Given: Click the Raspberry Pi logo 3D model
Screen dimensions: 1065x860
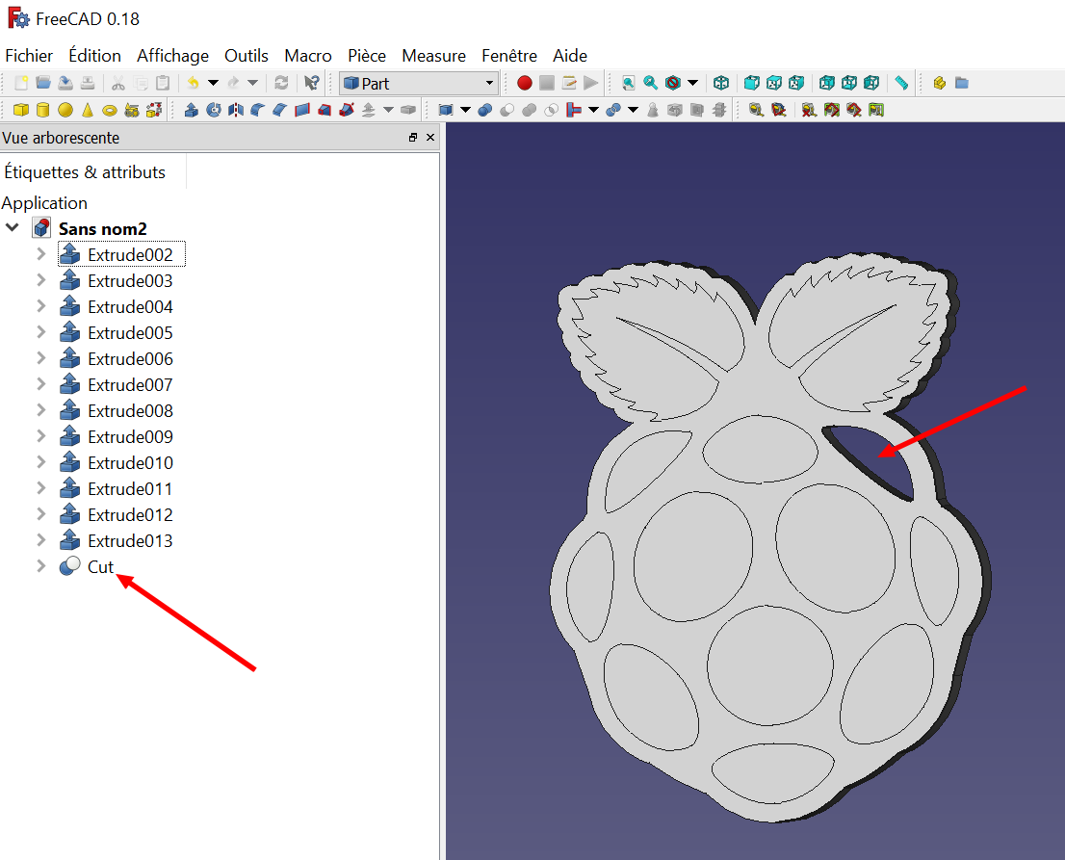Looking at the screenshot, I should (x=769, y=536).
